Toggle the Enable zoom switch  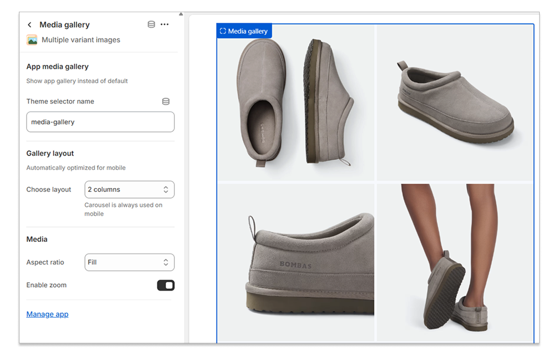point(165,285)
